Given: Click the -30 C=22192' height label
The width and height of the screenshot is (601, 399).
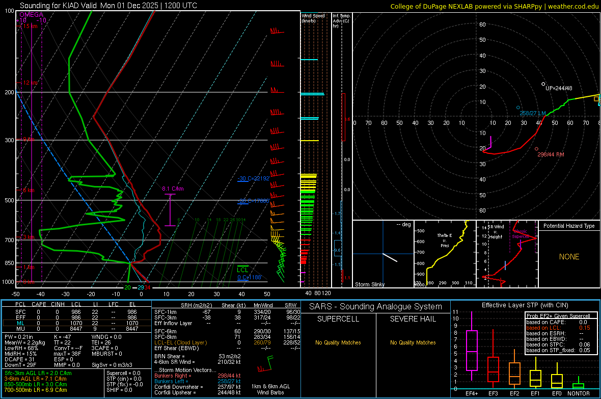Looking at the screenshot, I should [x=253, y=178].
